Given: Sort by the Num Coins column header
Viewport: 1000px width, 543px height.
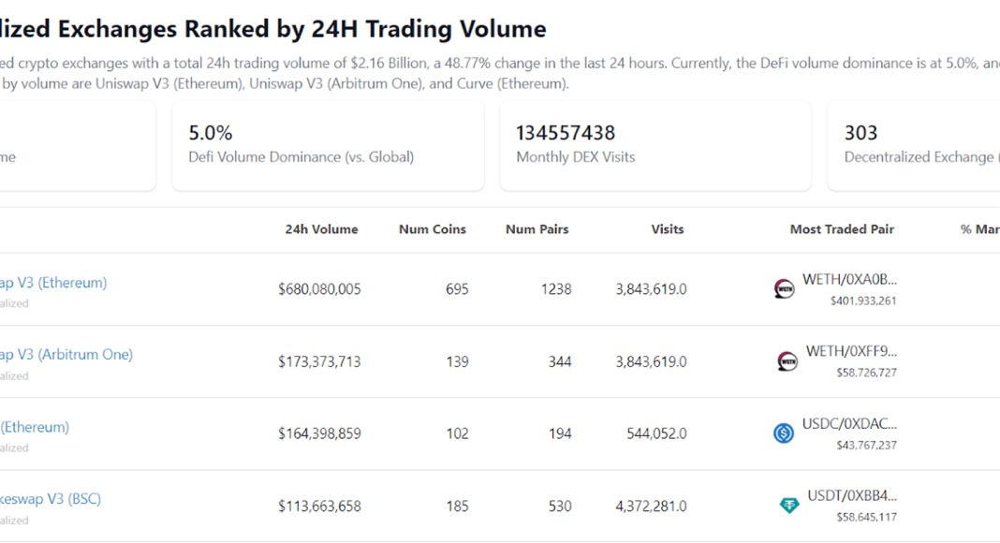Looking at the screenshot, I should pyautogui.click(x=432, y=229).
